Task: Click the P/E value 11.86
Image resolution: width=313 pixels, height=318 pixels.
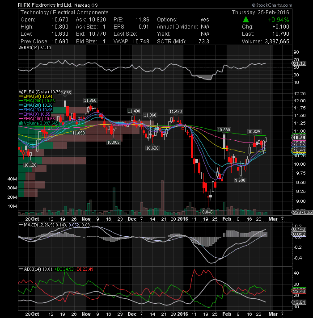Action: coord(142,20)
